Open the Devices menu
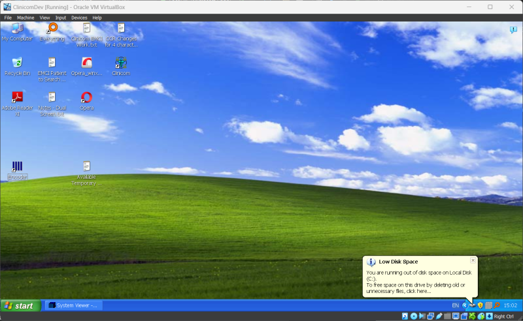Screen dimensions: 523x321 point(79,18)
